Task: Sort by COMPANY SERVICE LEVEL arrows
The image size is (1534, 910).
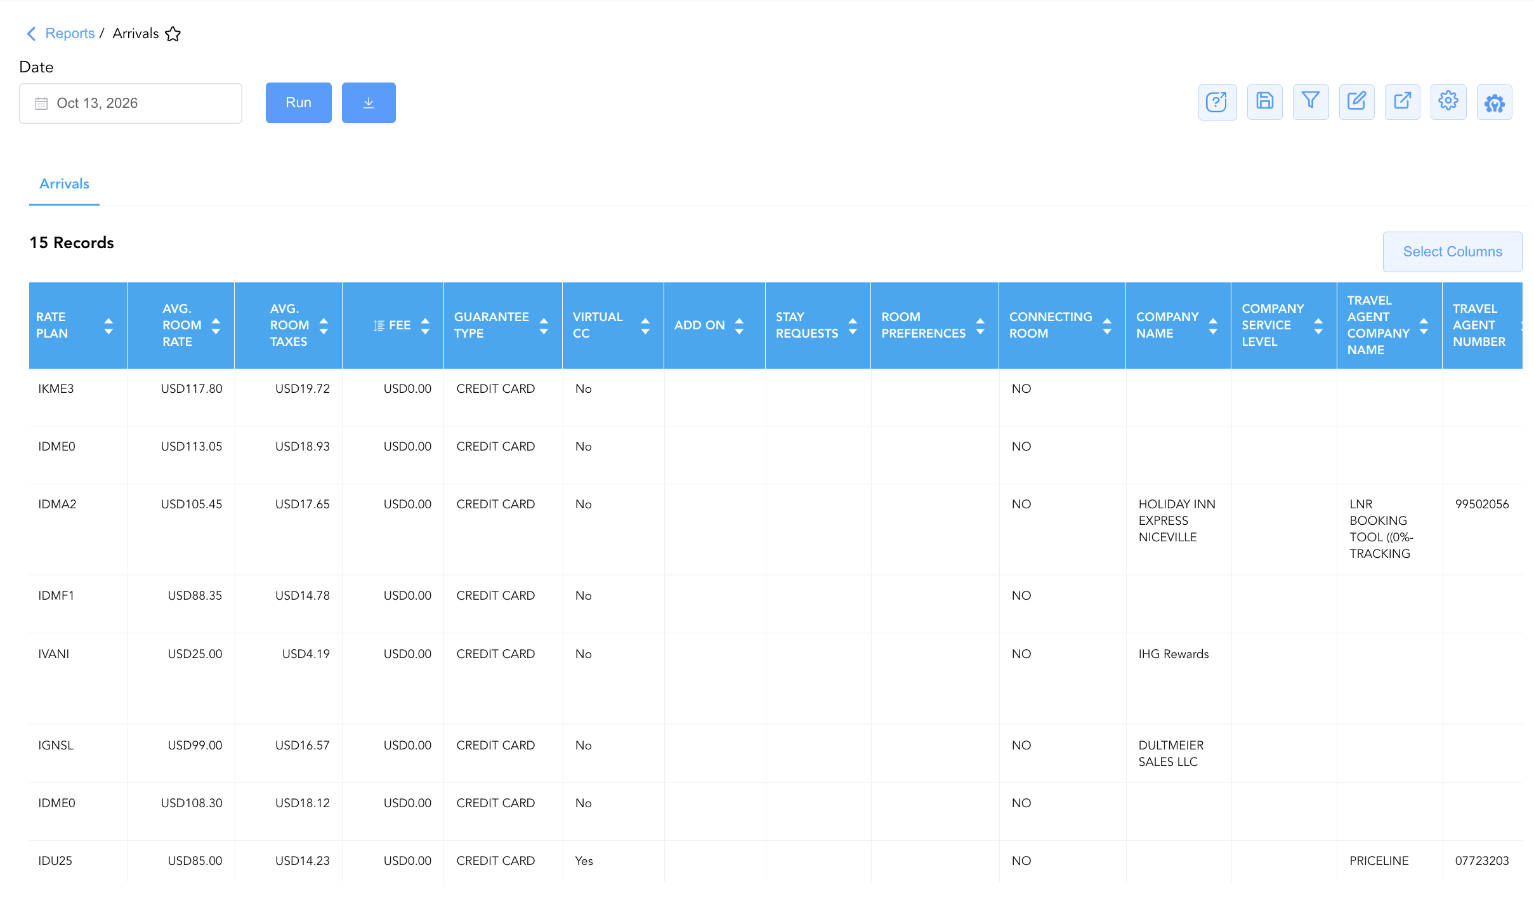Action: point(1318,326)
